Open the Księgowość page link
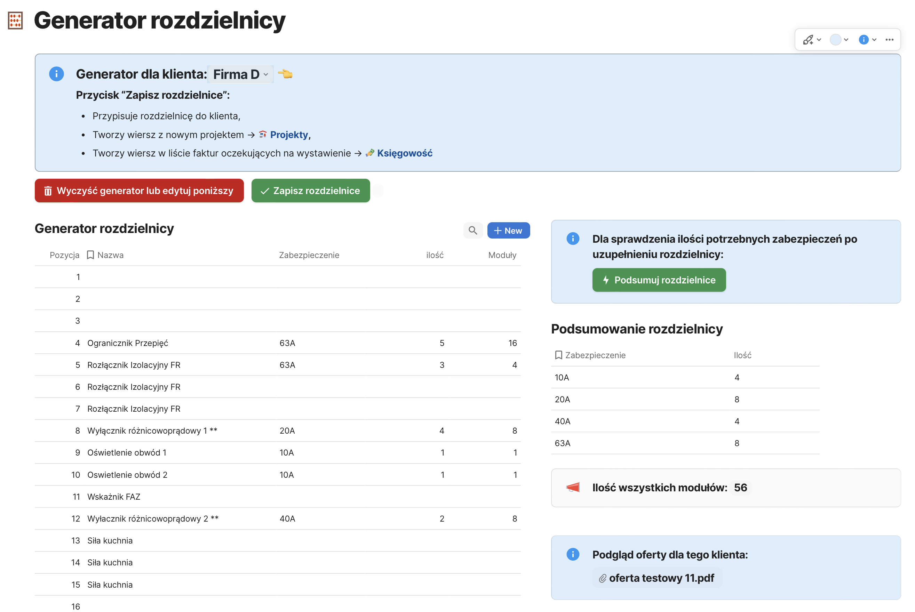 pyautogui.click(x=404, y=153)
